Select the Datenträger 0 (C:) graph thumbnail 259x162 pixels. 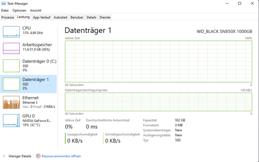pos(11,66)
